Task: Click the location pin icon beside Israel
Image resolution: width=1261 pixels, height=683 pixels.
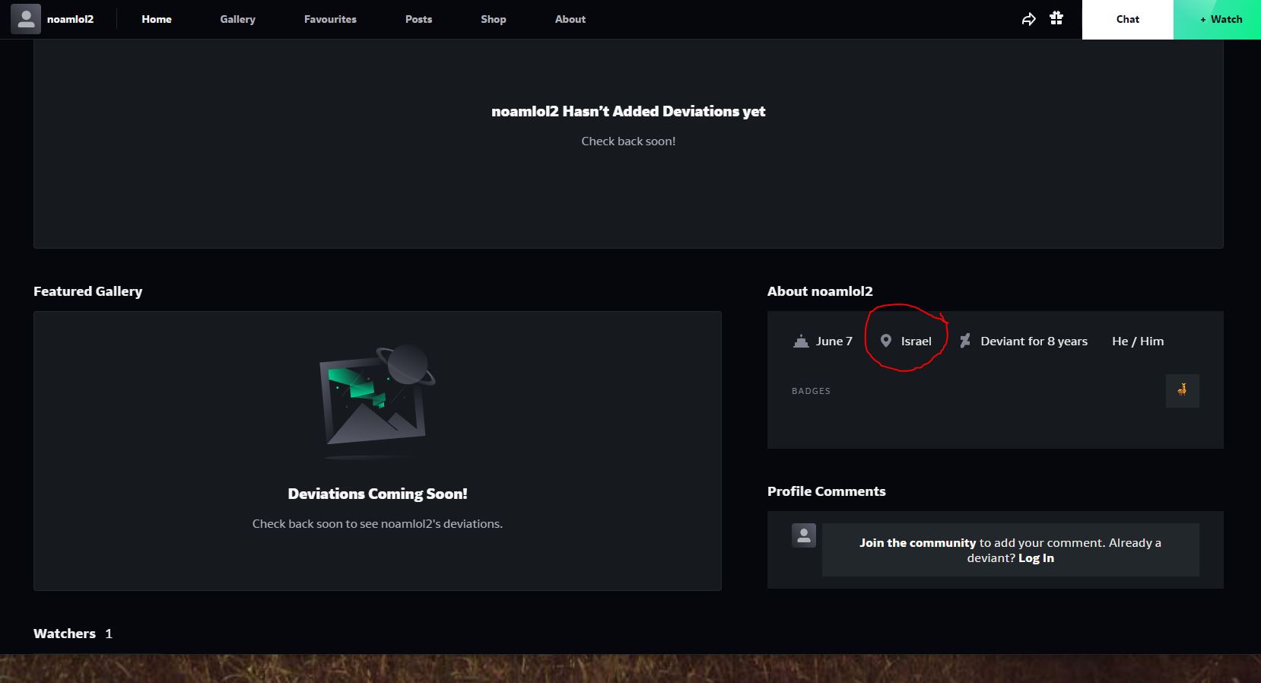Action: point(886,341)
